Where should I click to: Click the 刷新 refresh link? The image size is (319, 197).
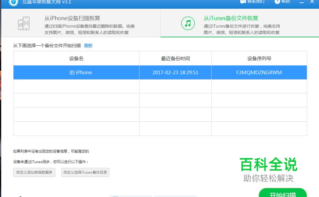[x=88, y=46]
